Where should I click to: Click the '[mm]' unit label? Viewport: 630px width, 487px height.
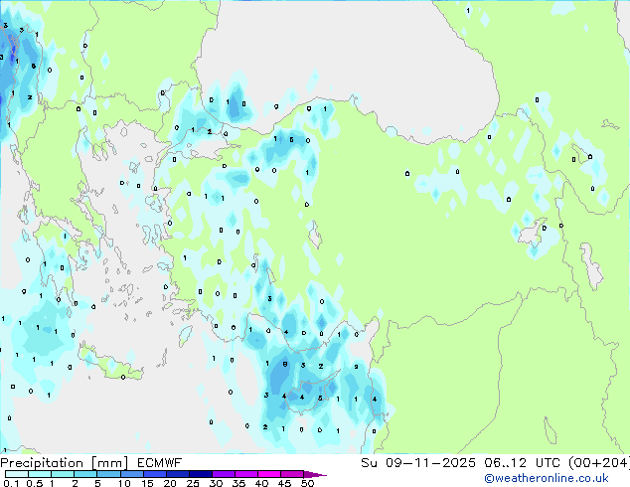point(110,463)
